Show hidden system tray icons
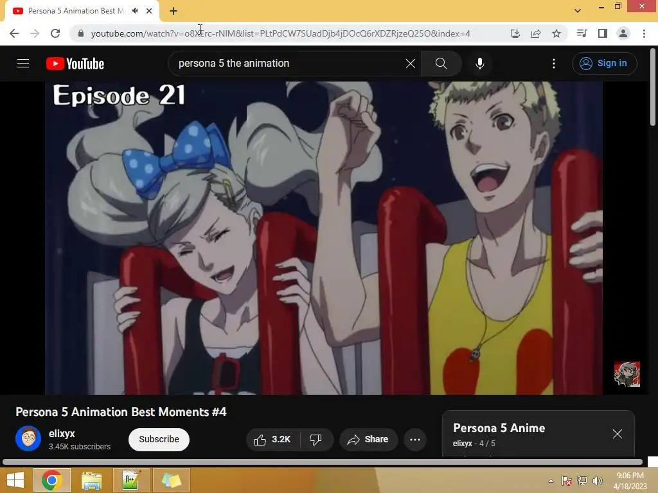 pyautogui.click(x=551, y=481)
